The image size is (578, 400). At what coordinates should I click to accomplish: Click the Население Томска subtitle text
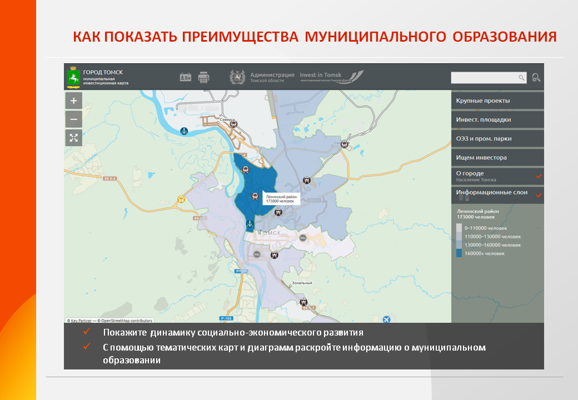pyautogui.click(x=476, y=180)
